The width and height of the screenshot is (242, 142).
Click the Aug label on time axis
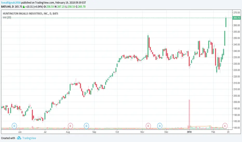point(68,132)
